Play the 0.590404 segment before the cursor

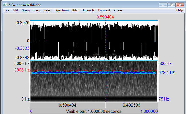click(68, 105)
